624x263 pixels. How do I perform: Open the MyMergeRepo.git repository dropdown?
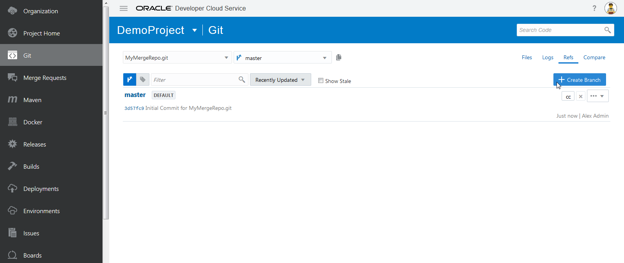(177, 57)
